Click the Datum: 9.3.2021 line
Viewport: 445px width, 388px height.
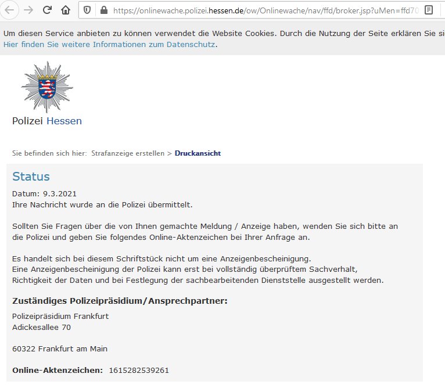click(x=44, y=193)
